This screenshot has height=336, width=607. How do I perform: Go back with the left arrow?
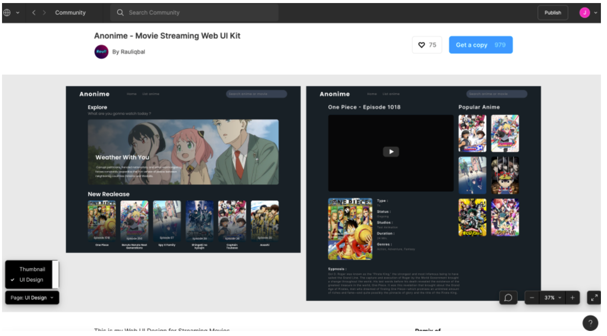(x=34, y=13)
